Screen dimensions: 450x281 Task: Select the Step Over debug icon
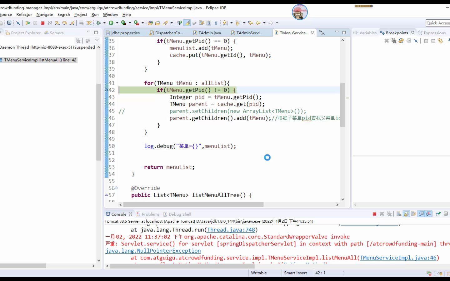[x=65, y=22]
